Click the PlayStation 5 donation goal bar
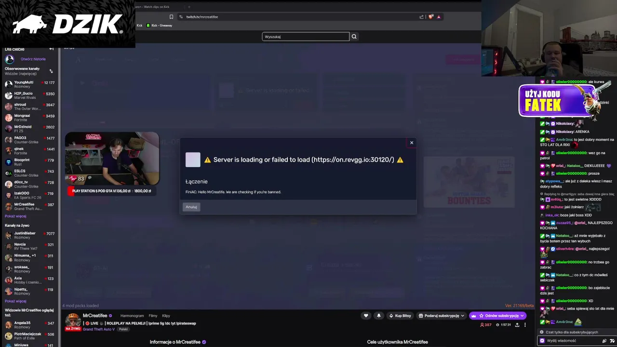 pos(112,191)
